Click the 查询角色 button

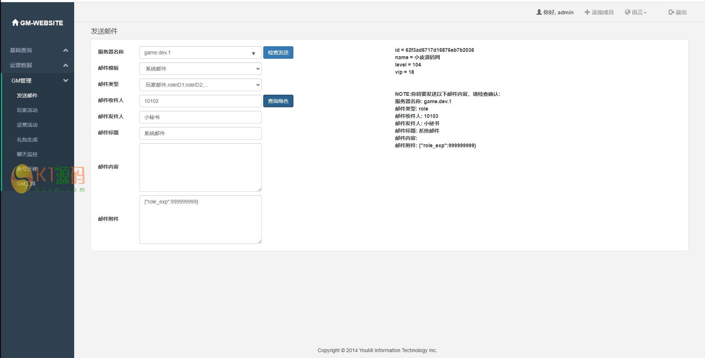278,101
